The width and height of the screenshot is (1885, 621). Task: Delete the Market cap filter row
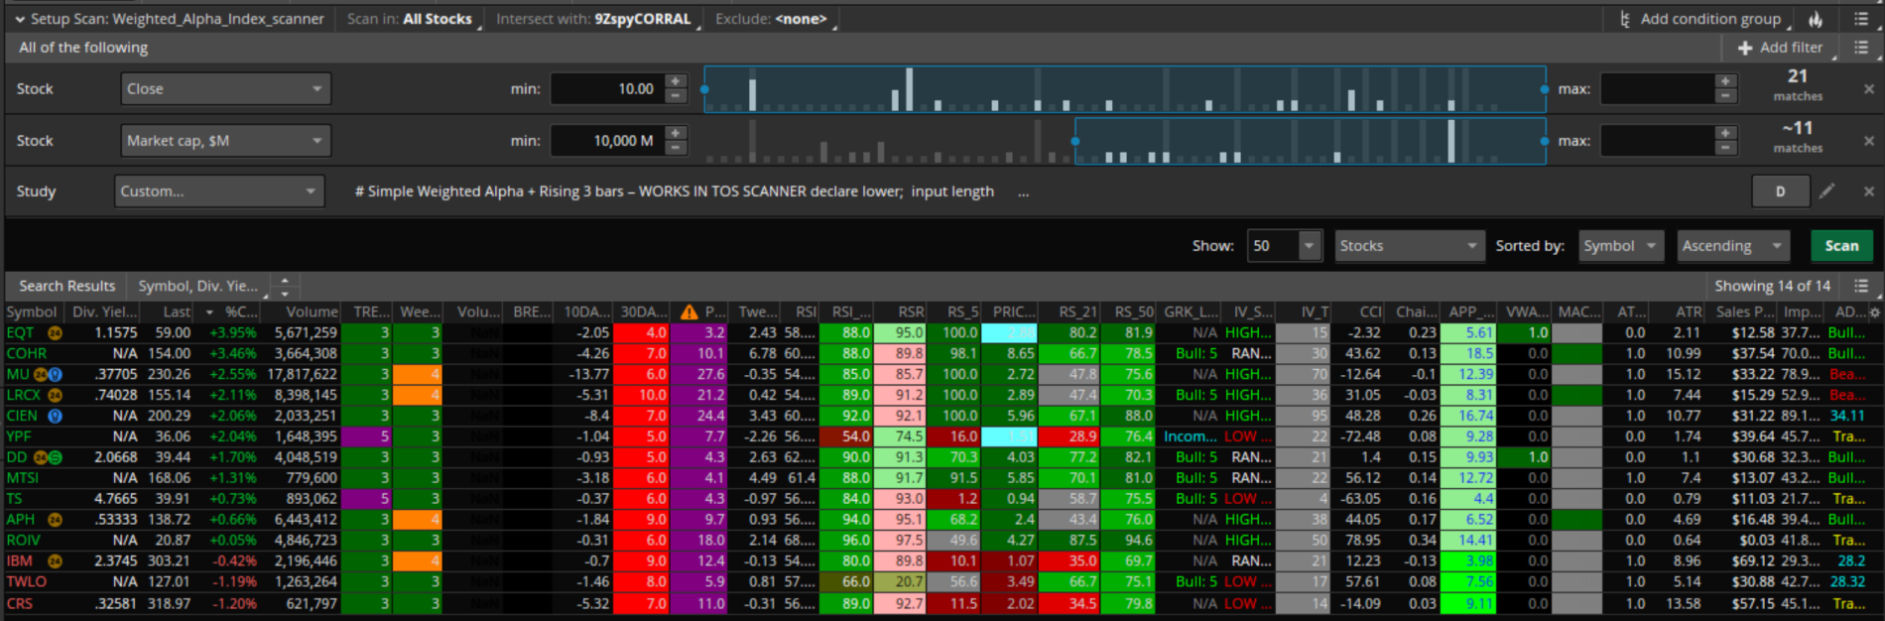pyautogui.click(x=1869, y=141)
